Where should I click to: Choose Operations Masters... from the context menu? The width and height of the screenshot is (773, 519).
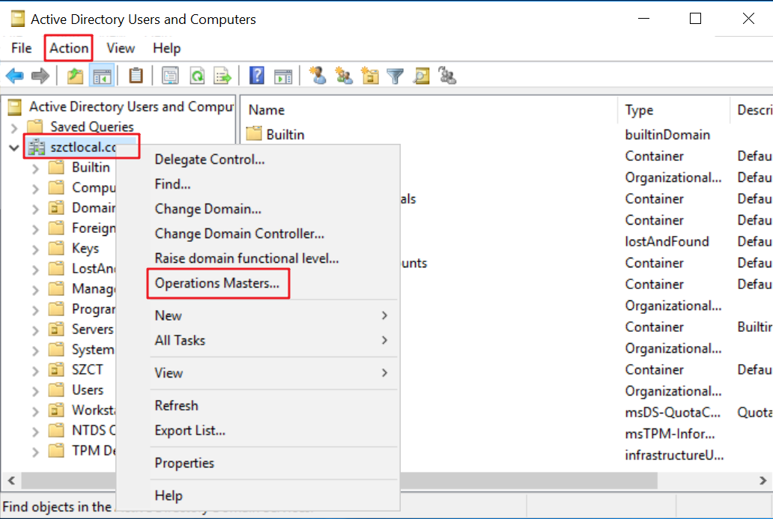click(x=217, y=283)
